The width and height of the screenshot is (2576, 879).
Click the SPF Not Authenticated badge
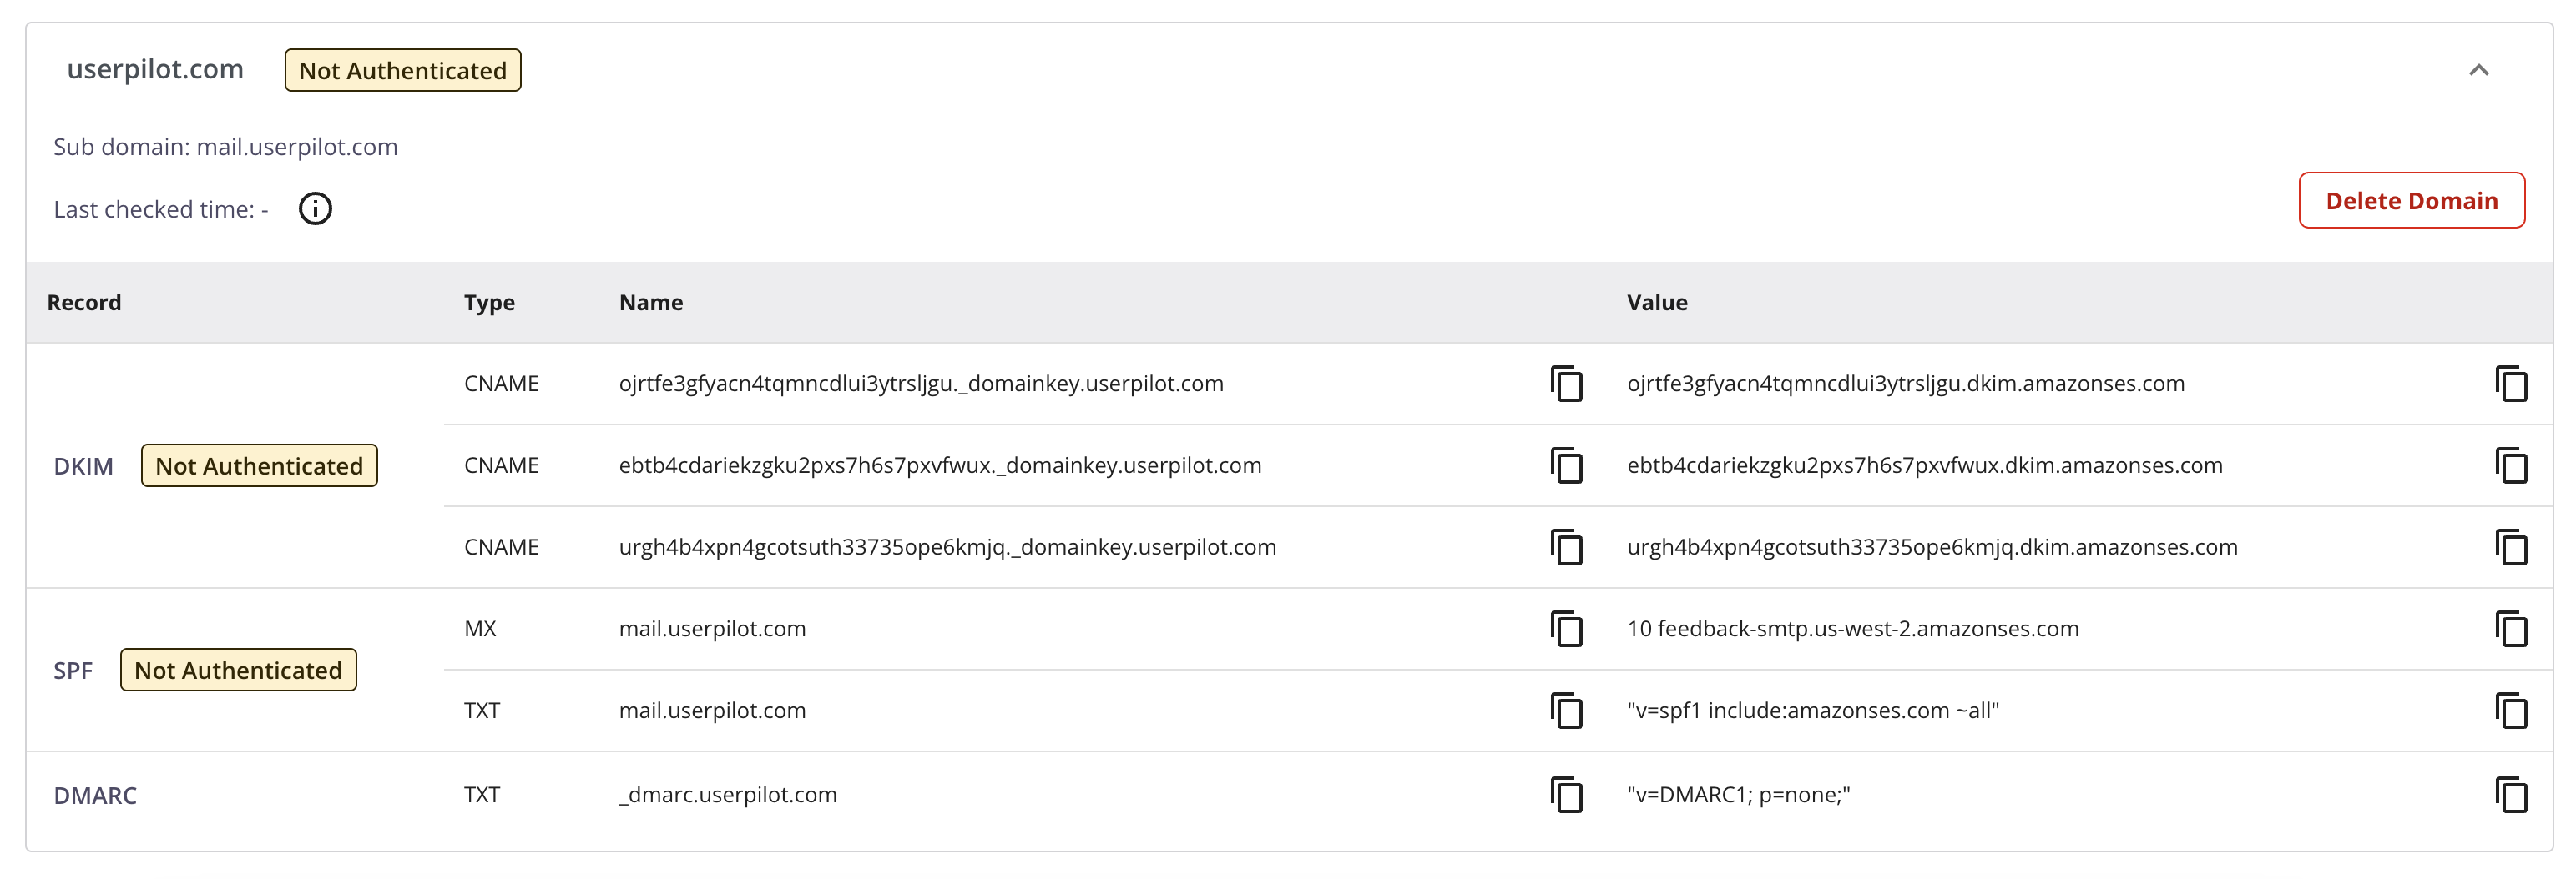click(x=238, y=671)
